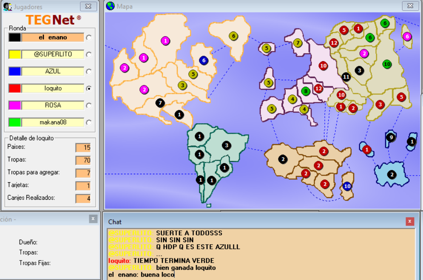Select the radio button for ROSA
Image resolution: width=423 pixels, height=280 pixels.
pyautogui.click(x=89, y=106)
